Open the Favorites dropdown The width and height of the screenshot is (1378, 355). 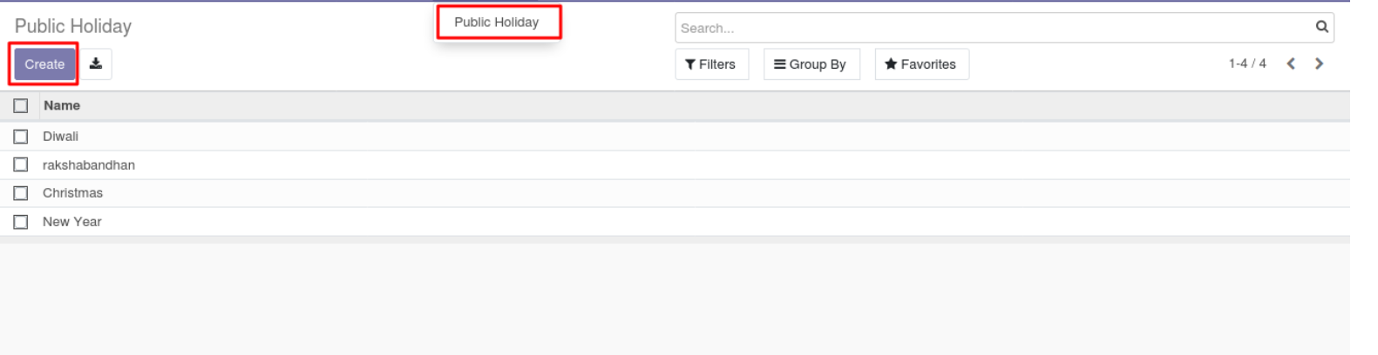(x=921, y=64)
